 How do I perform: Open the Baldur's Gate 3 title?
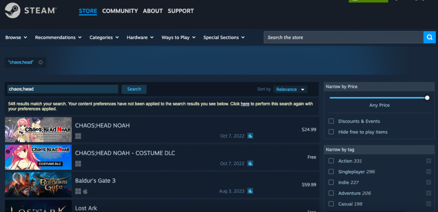click(x=95, y=181)
